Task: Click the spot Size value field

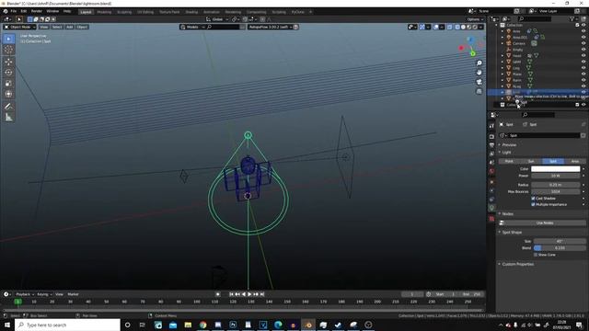Action: pyautogui.click(x=559, y=241)
